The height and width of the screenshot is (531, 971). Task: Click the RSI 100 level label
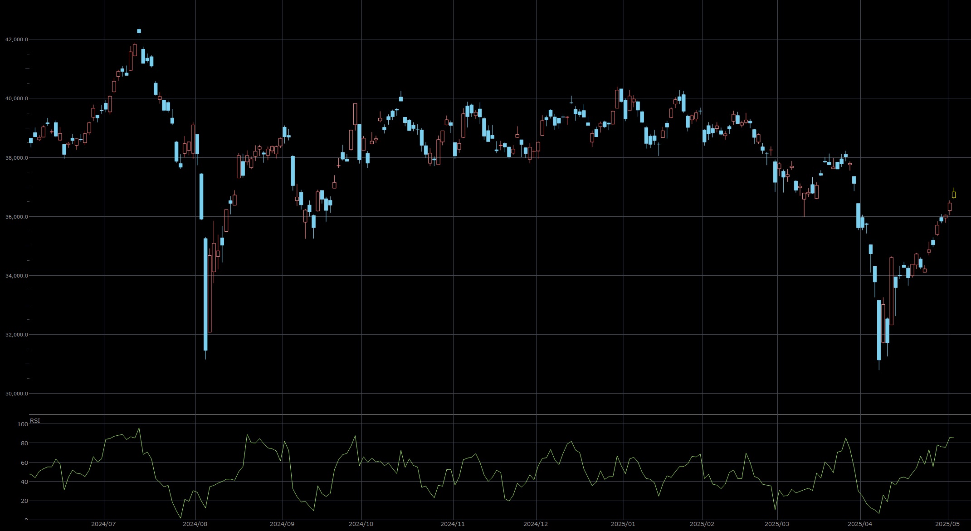(22, 424)
